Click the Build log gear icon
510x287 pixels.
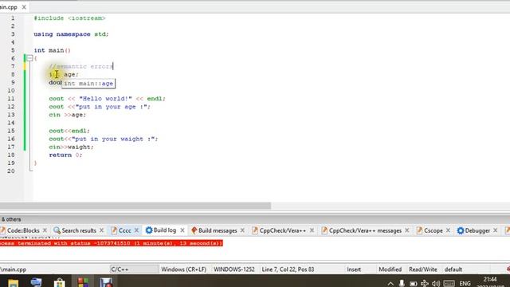[149, 230]
